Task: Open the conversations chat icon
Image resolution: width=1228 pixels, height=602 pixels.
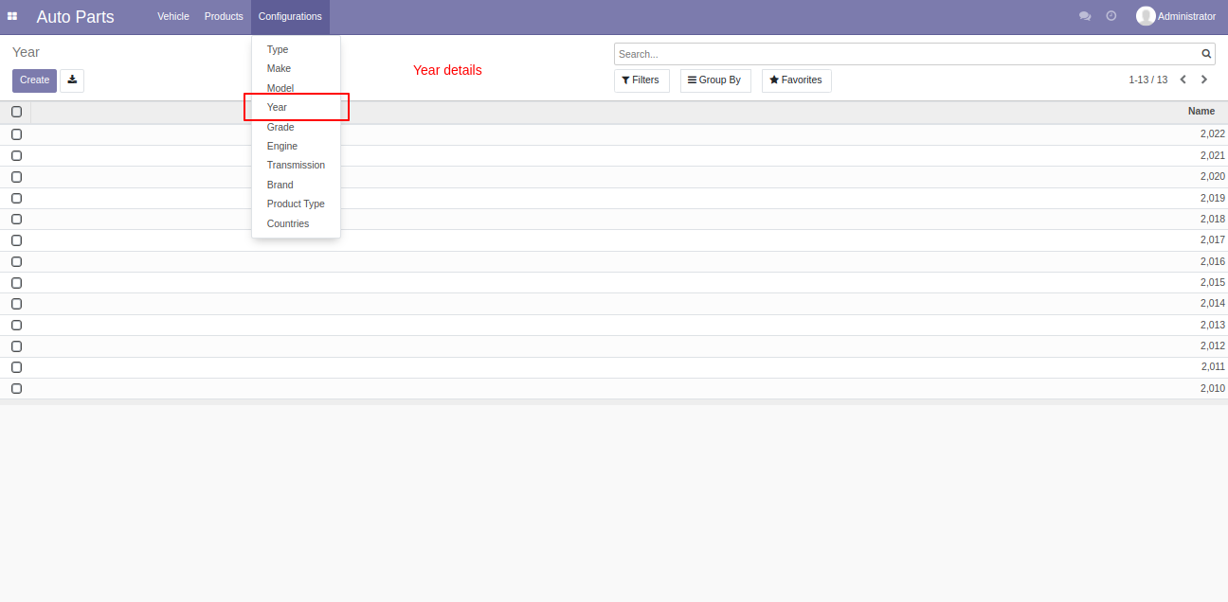Action: [x=1085, y=16]
